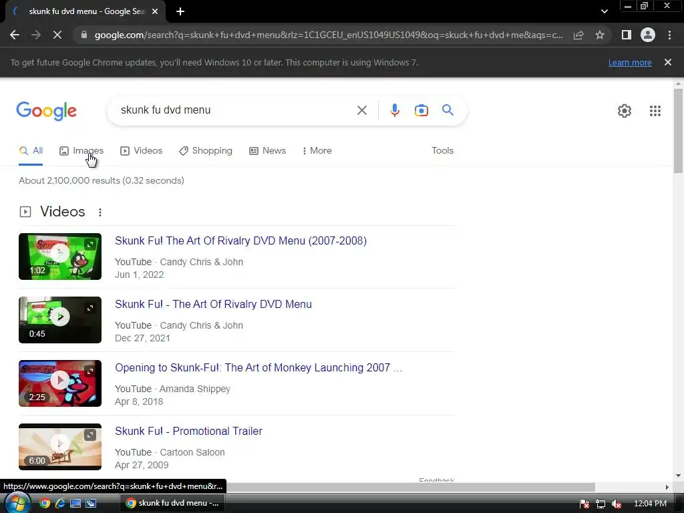Expand the More search categories
Viewport: 684px width, 513px height.
pyautogui.click(x=317, y=150)
